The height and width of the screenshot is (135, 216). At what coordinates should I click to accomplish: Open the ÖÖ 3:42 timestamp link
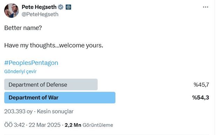[14, 125]
